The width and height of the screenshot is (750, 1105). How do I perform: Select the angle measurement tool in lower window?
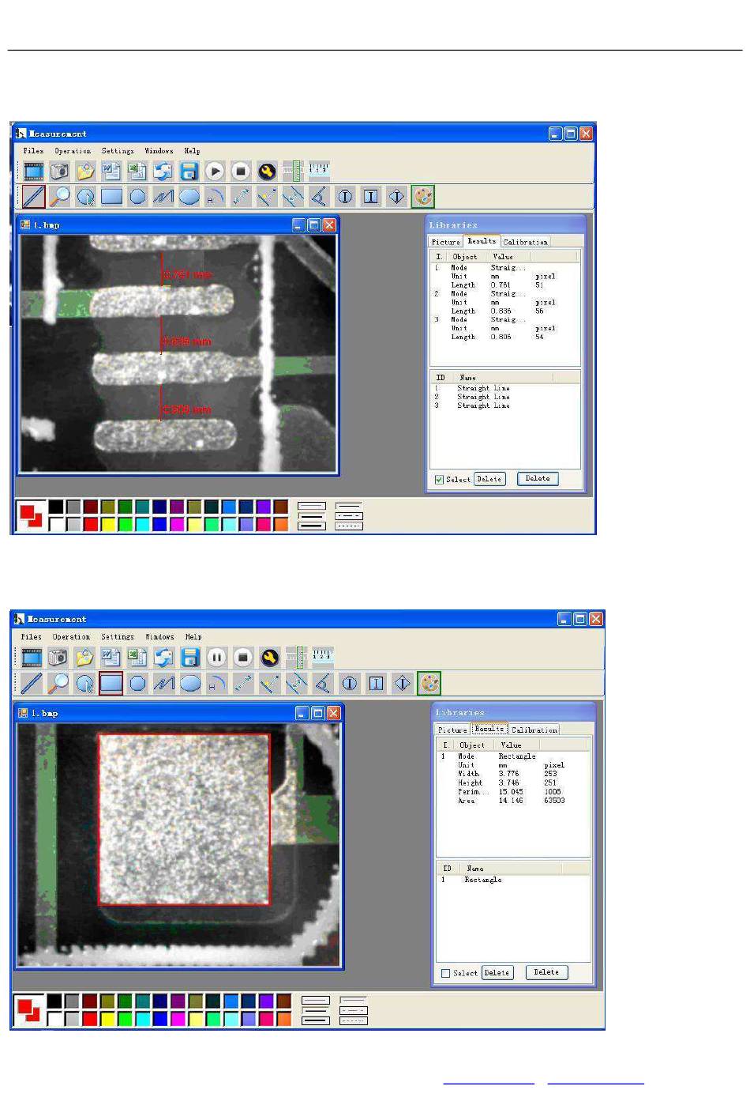322,683
